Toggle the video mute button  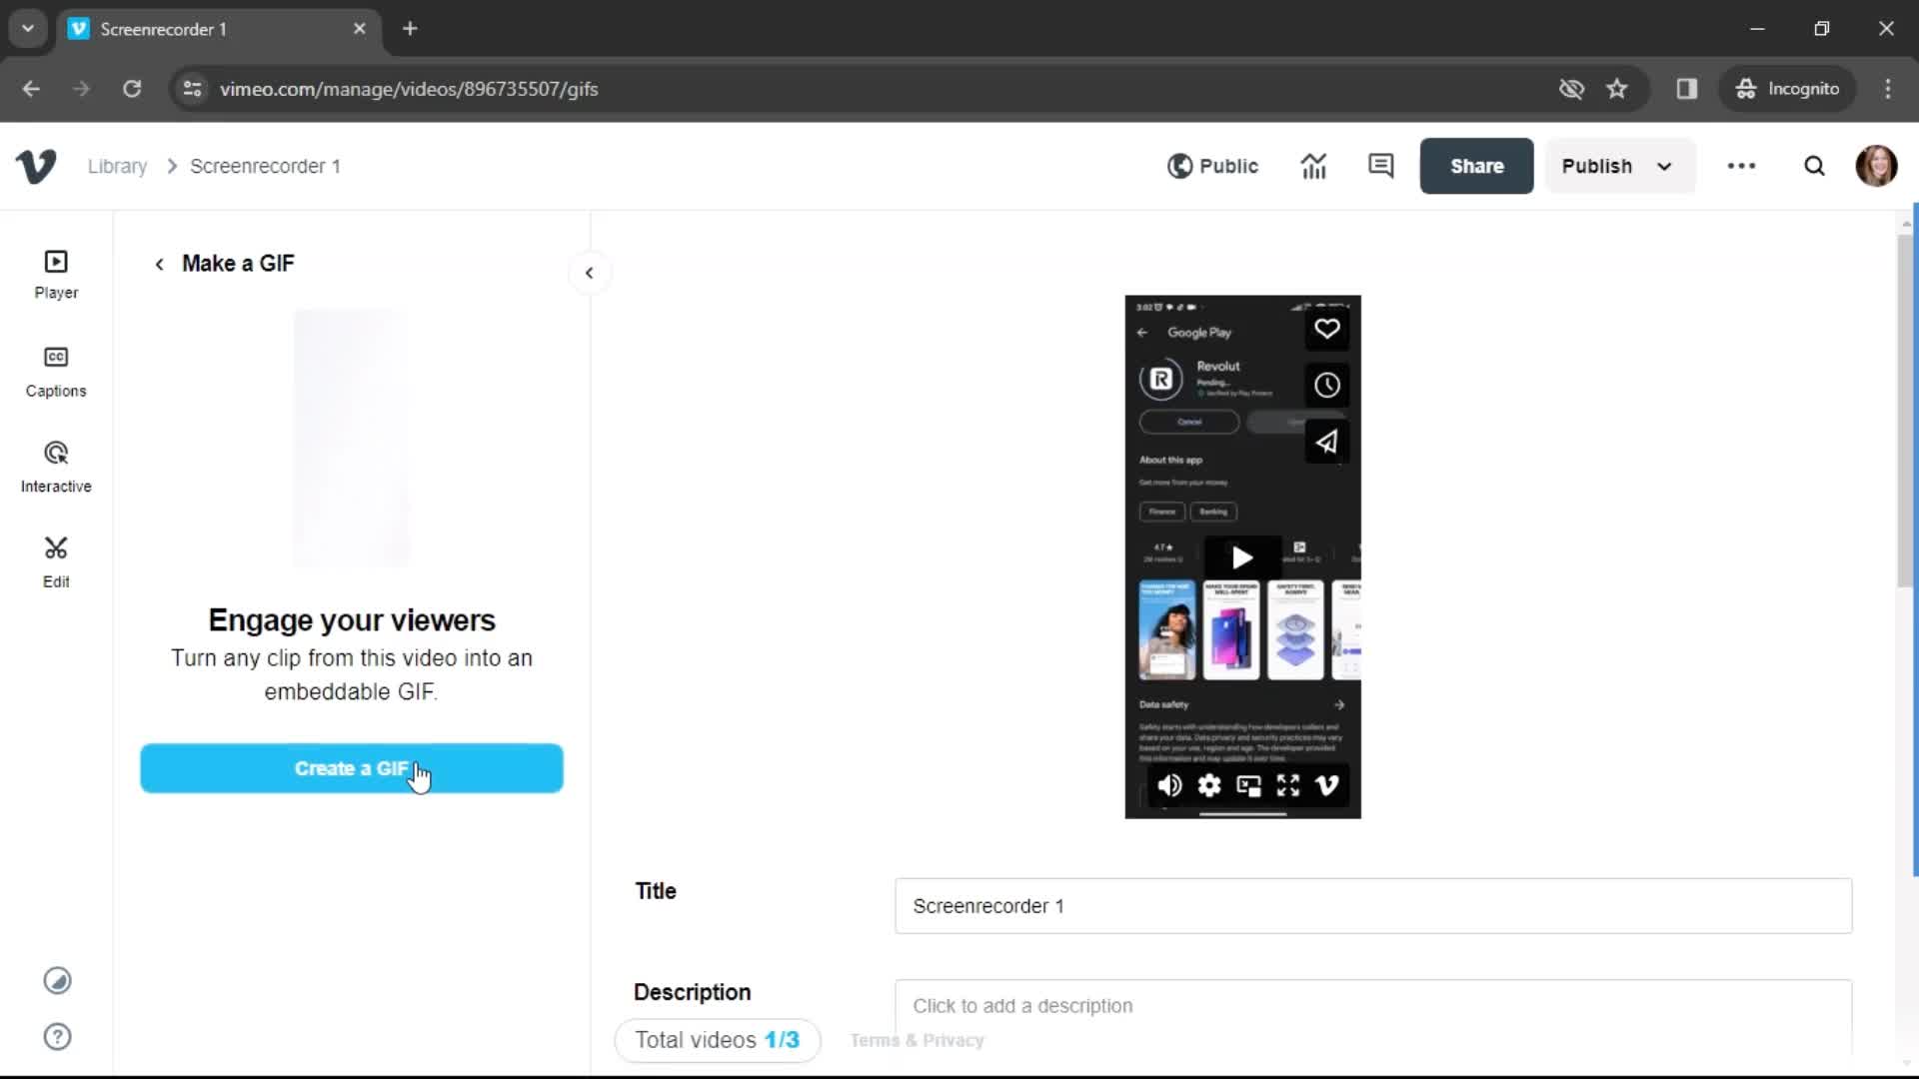click(x=1169, y=784)
